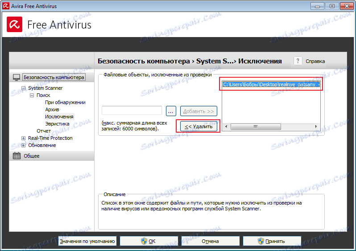Image resolution: width=356 pixels, height=251 pixels.
Task: Select the При обнаружении tree item
Action: pos(65,102)
